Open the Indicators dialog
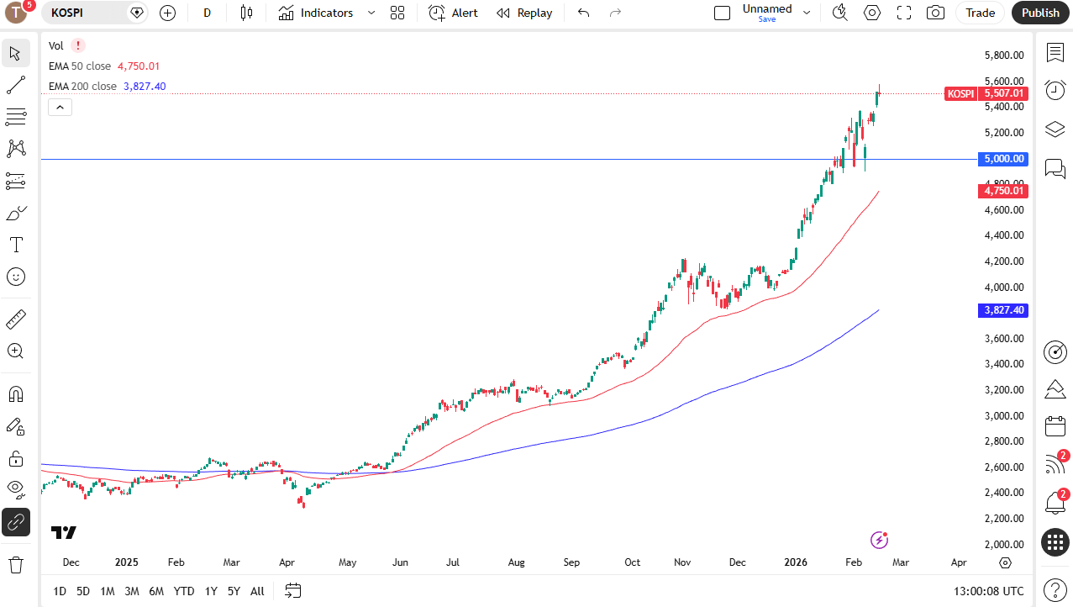 (316, 13)
